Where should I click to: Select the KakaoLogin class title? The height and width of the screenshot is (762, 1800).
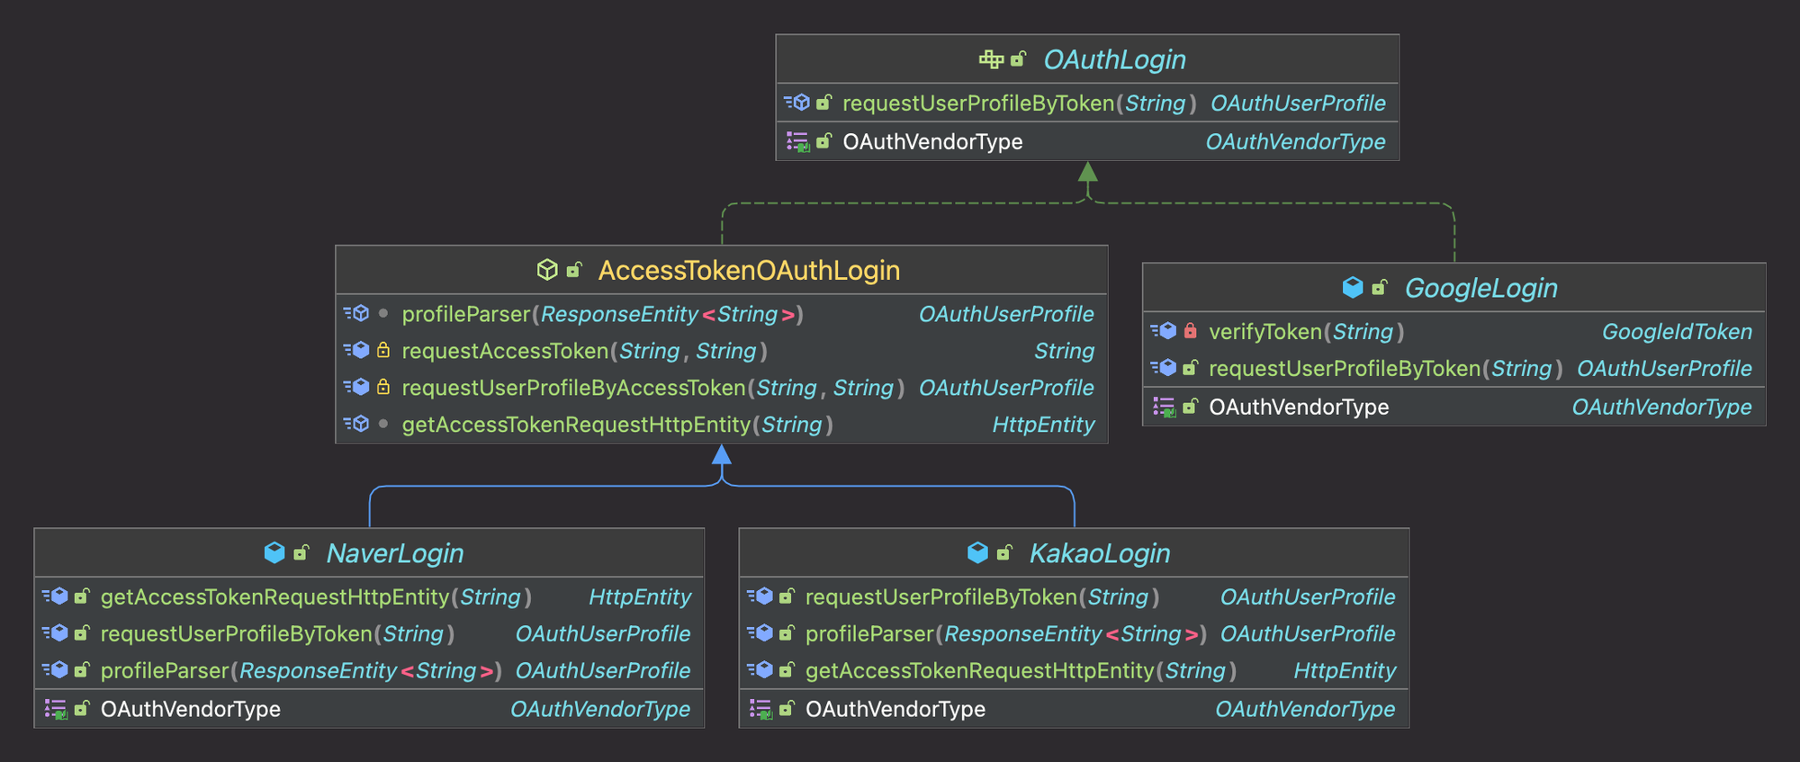1100,553
